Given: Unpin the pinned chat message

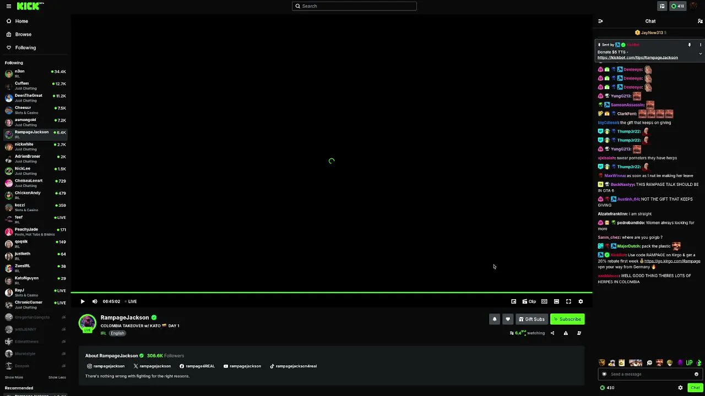Looking at the screenshot, I should click(689, 45).
